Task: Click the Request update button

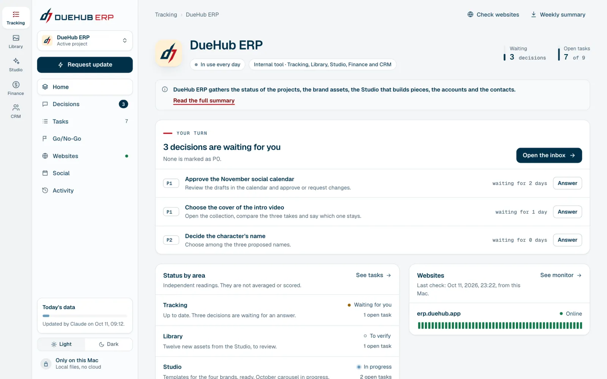Action: 85,65
